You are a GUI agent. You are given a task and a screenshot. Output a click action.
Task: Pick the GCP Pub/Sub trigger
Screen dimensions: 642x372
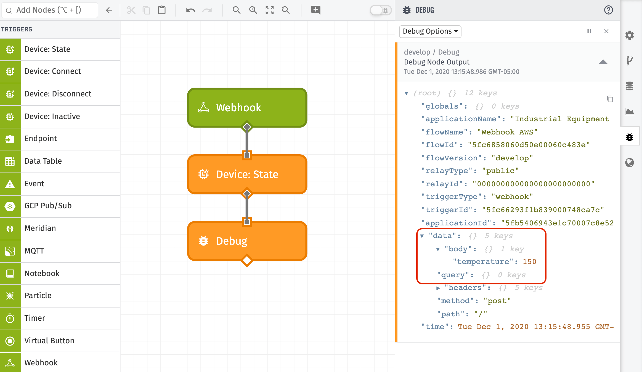point(60,206)
